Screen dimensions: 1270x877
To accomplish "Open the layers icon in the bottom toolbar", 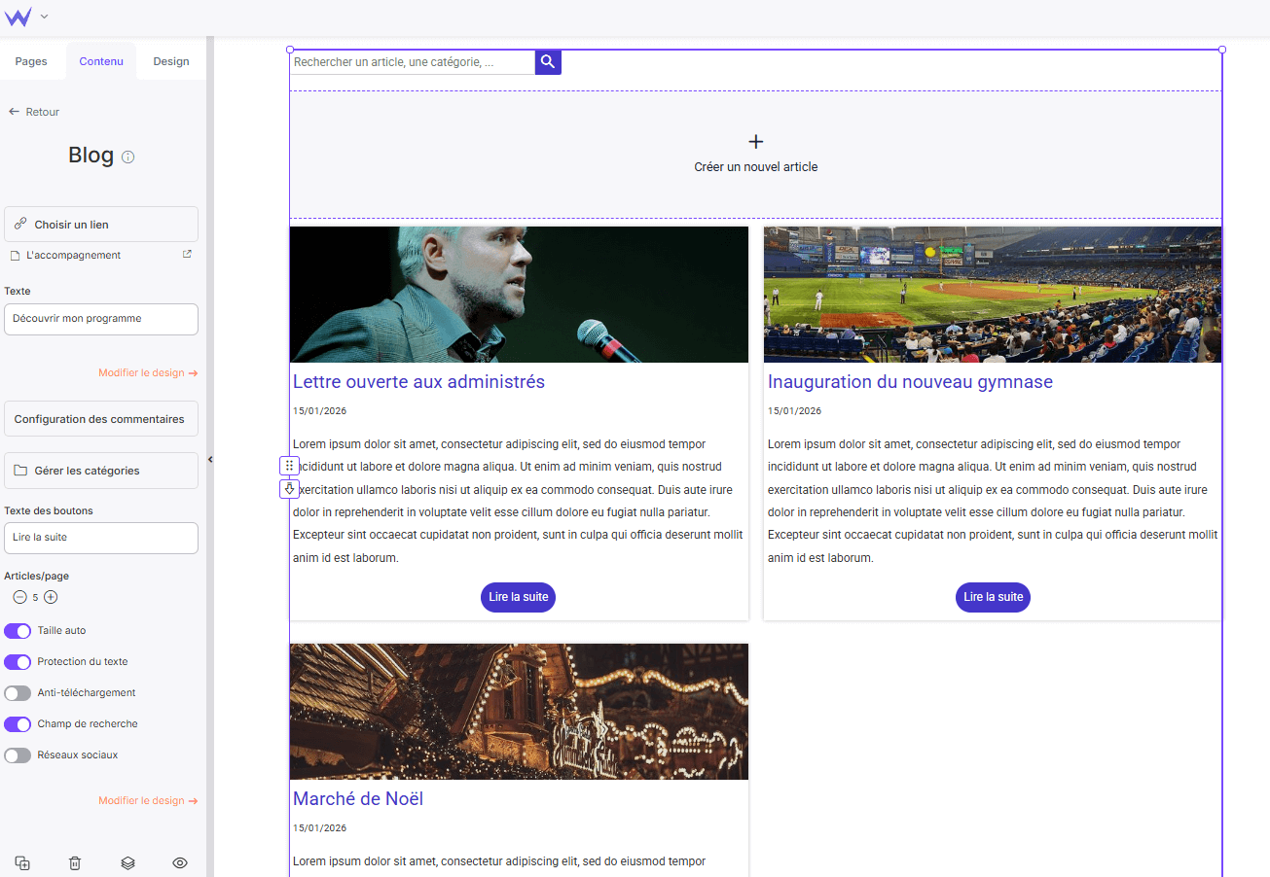I will (x=127, y=862).
